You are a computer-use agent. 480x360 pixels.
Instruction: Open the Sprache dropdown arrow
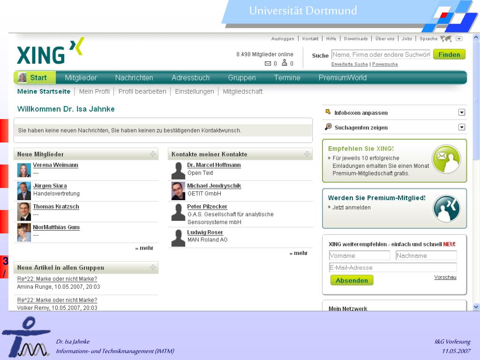point(459,38)
